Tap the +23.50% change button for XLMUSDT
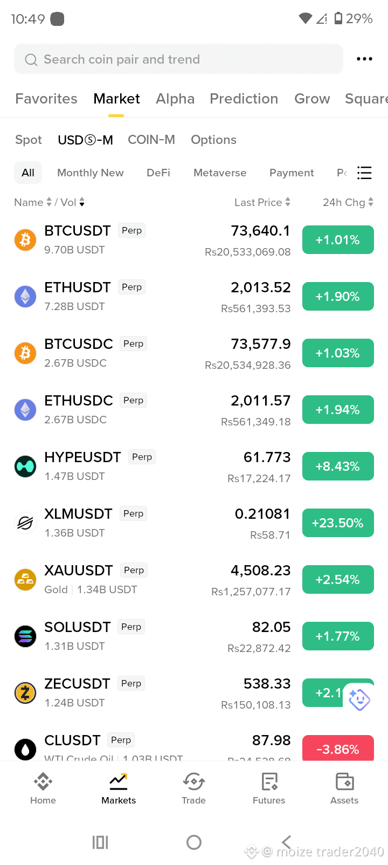Screen dimensions: 388x865 (x=338, y=523)
